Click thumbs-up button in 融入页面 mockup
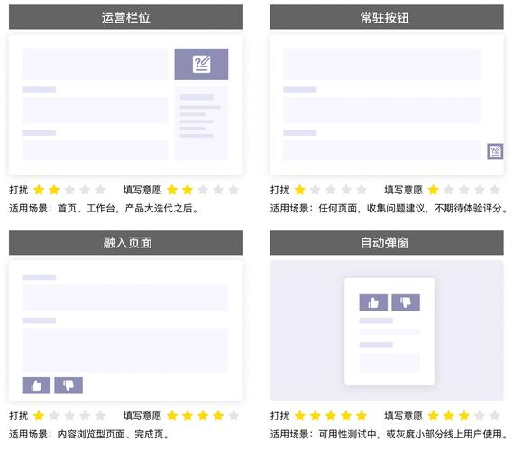Screen dimensions: 513x450 click(36, 385)
